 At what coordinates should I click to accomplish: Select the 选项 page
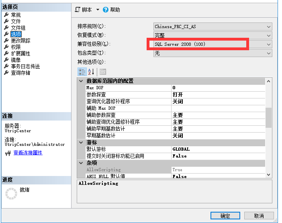tap(16, 34)
